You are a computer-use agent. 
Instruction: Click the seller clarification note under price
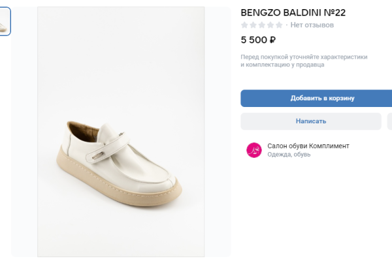point(304,61)
